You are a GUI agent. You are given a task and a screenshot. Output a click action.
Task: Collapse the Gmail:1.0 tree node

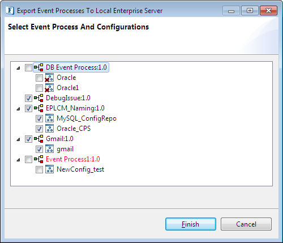click(x=18, y=139)
